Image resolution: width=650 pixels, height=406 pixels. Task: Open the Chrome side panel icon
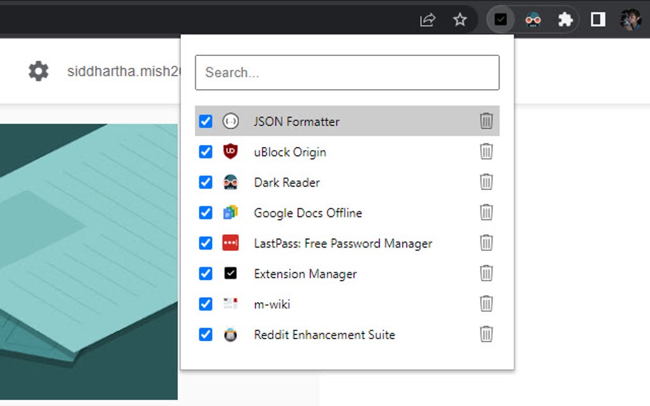(x=597, y=19)
